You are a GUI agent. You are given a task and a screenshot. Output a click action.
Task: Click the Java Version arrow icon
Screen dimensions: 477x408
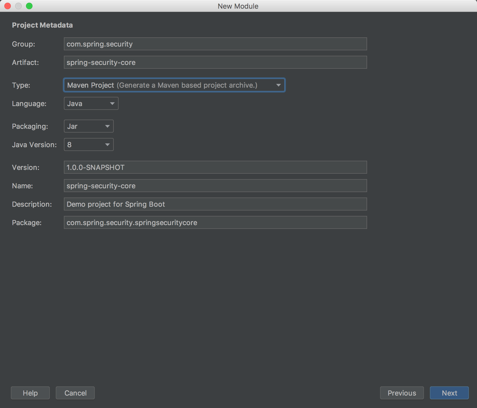(107, 145)
